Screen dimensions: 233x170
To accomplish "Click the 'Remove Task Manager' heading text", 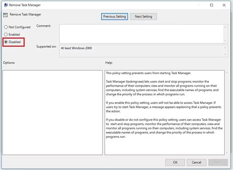I will 25,14.
